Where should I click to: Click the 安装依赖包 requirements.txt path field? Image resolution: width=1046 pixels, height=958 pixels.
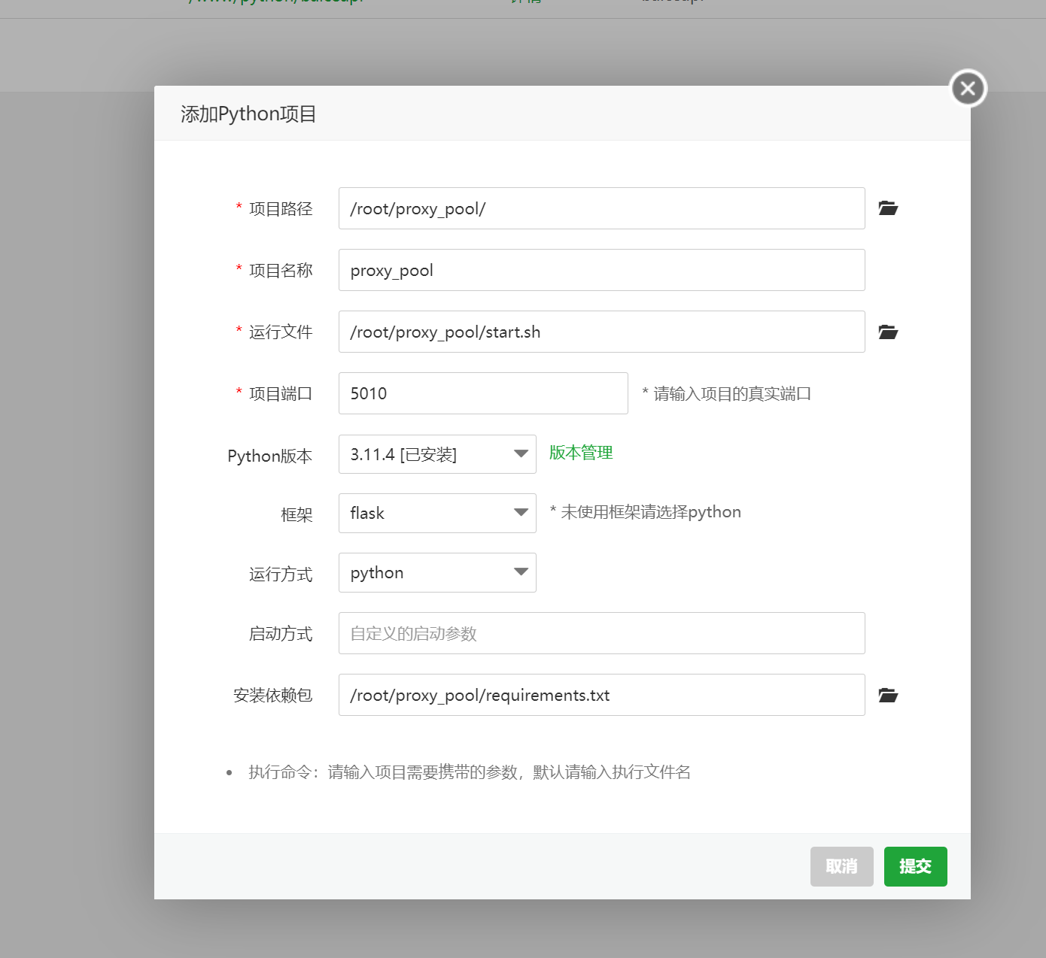pyautogui.click(x=601, y=695)
